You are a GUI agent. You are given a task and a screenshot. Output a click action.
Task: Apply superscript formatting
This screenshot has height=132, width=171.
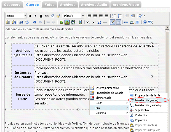pyautogui.click(x=94, y=22)
